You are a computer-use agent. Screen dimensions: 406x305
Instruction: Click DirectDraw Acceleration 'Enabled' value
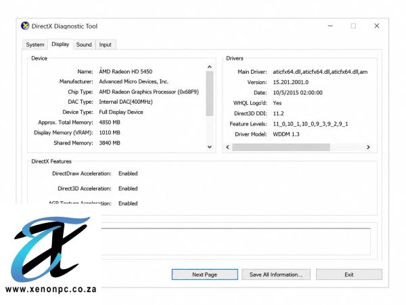(x=128, y=174)
